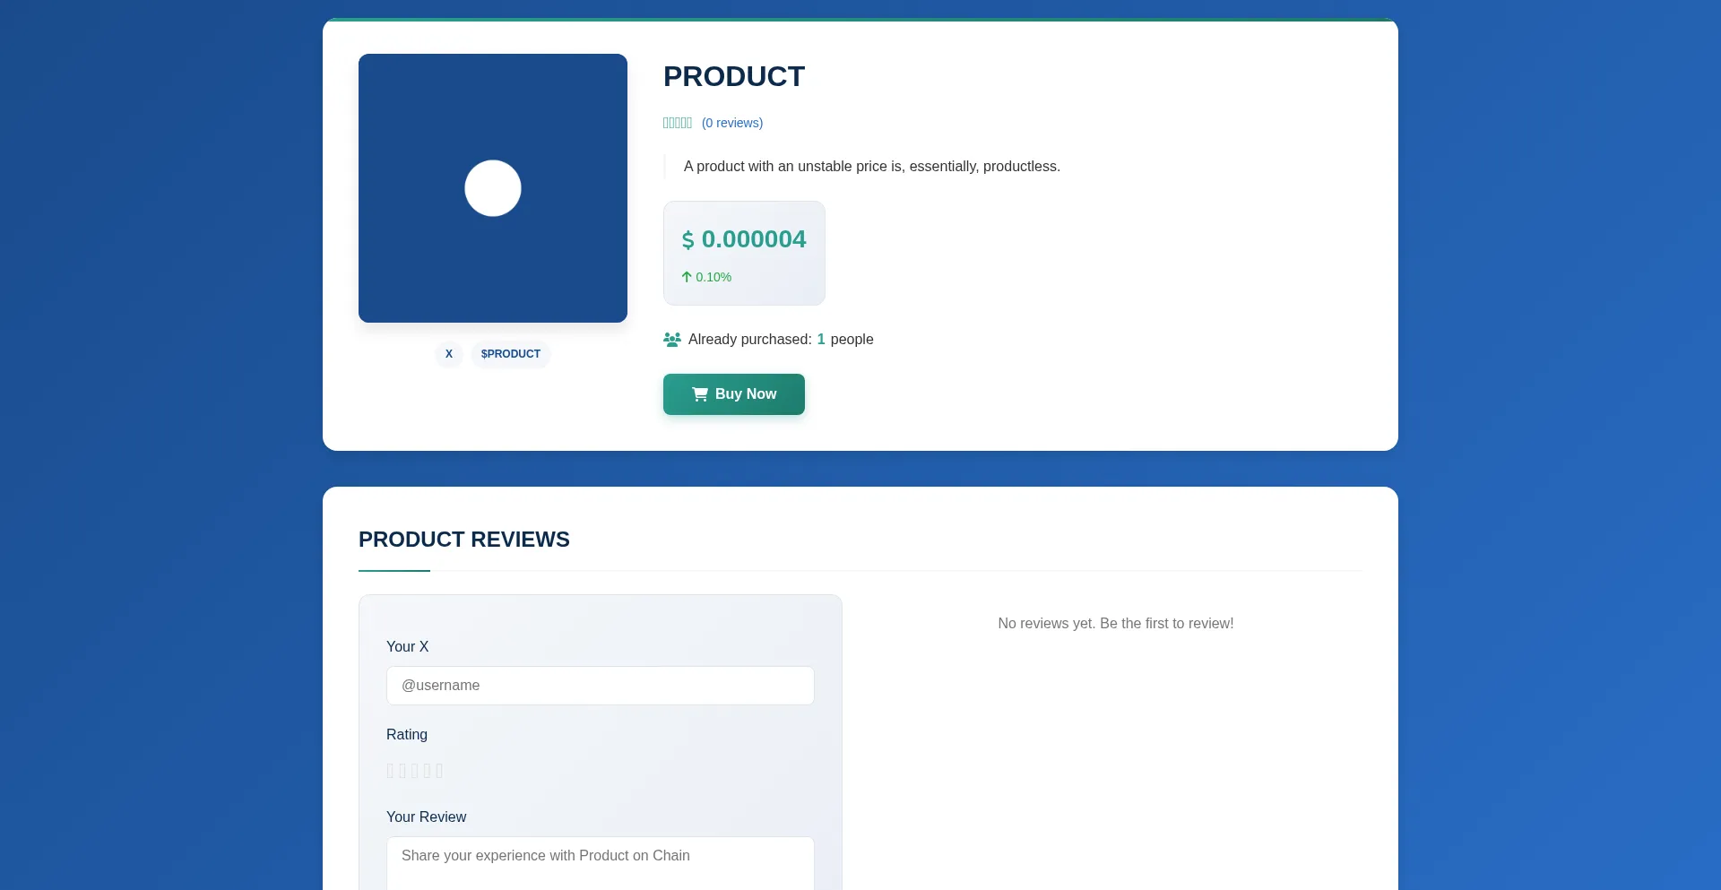
Task: Click the unstable price description quote
Action: (x=871, y=167)
